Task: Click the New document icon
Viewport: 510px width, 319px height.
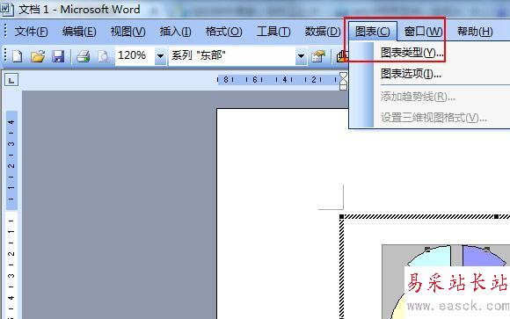Action: click(17, 56)
